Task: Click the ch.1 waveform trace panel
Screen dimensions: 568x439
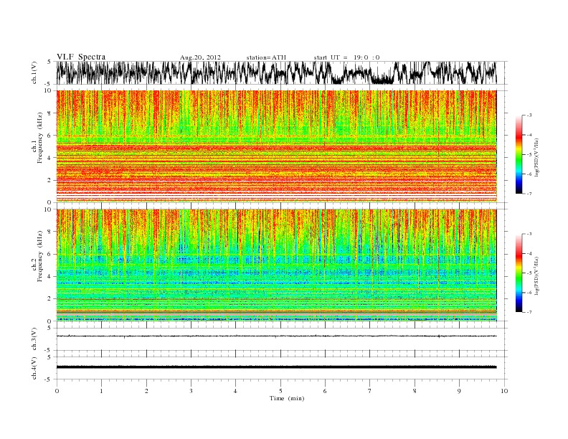Action: (282, 72)
